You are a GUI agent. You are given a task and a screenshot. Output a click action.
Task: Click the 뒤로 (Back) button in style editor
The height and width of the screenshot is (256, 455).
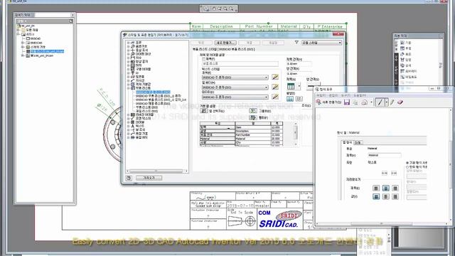(x=201, y=43)
